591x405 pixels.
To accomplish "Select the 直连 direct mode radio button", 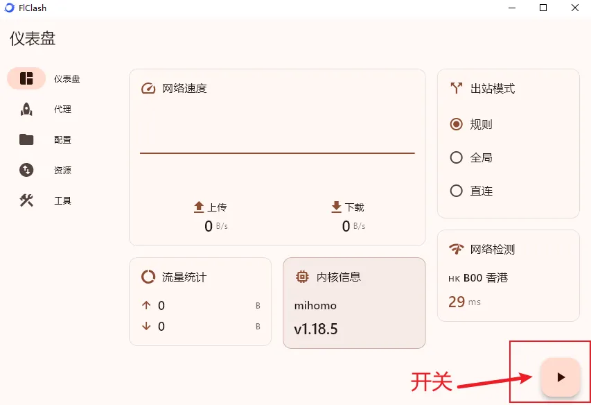I will click(457, 191).
